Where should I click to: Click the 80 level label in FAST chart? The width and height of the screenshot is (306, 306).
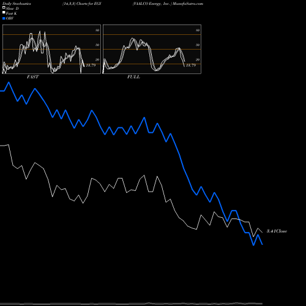[97, 30]
